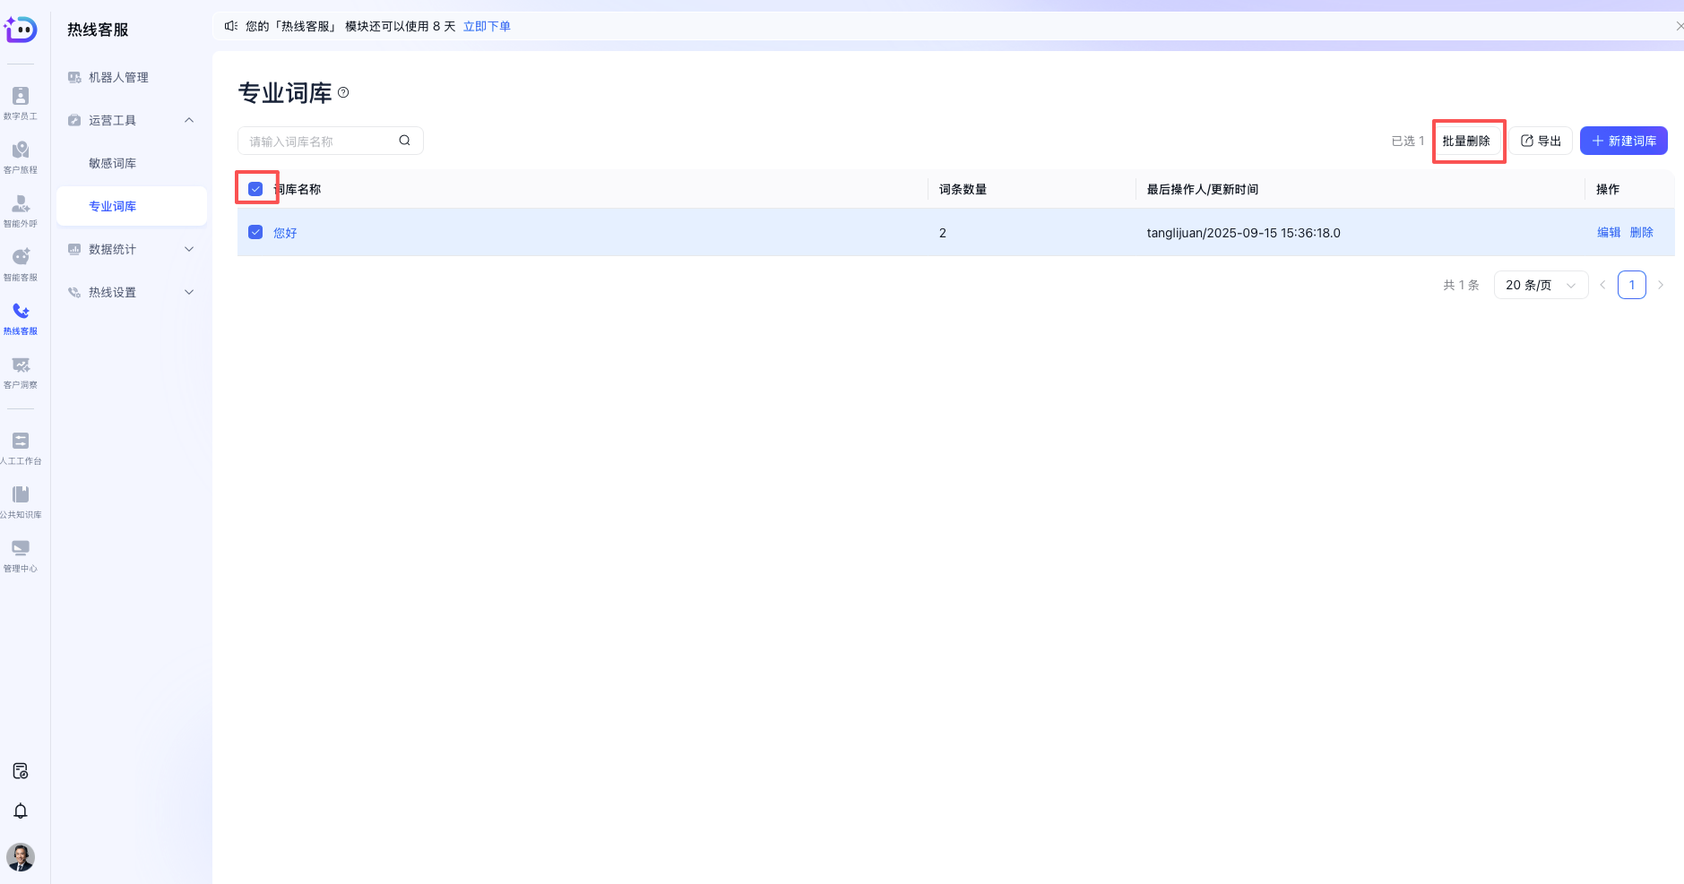Open 客户旅程 sidebar icon
1684x884 pixels.
tap(21, 156)
